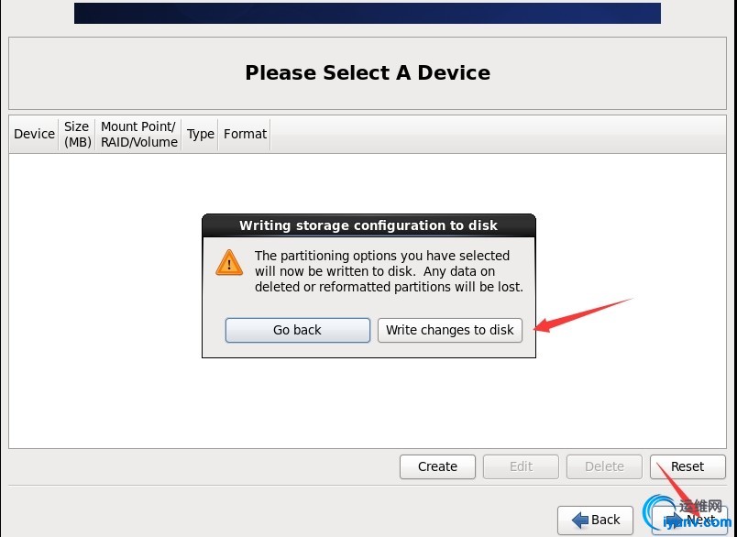Select the Create partition button
Image resolution: width=737 pixels, height=537 pixels.
(437, 466)
